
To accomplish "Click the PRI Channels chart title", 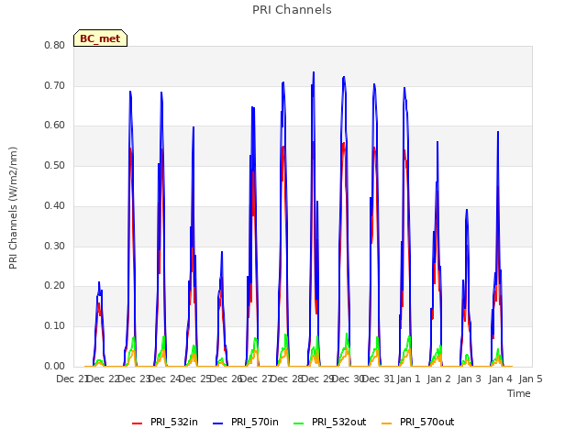I will coord(292,10).
